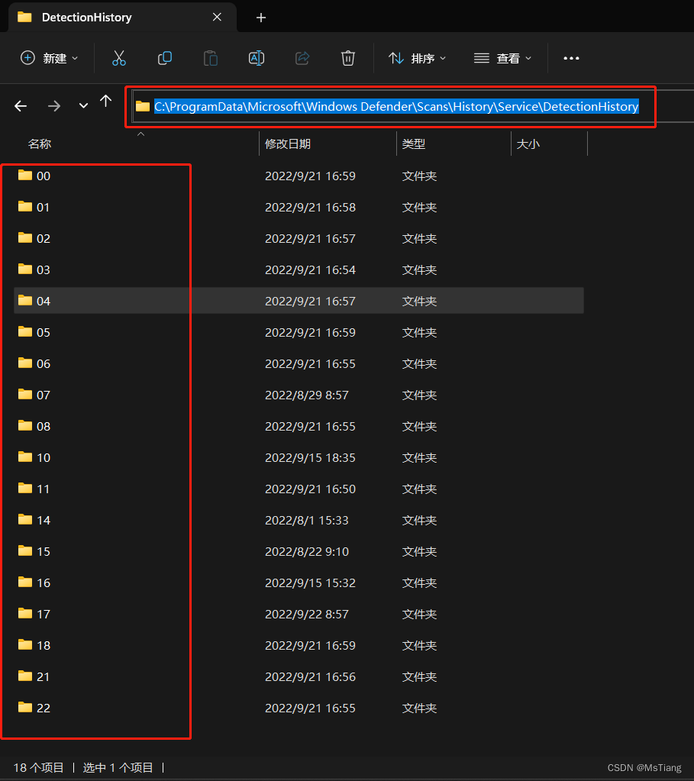The image size is (694, 781).
Task: Go up one folder level arrow
Action: (x=106, y=102)
